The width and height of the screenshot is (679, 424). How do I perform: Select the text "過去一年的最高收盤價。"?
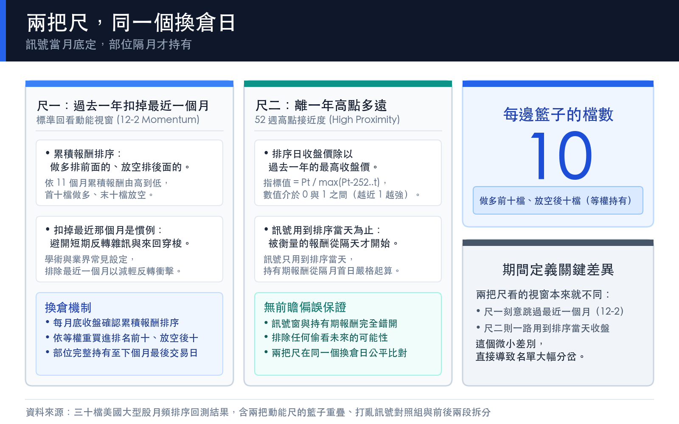(x=324, y=167)
